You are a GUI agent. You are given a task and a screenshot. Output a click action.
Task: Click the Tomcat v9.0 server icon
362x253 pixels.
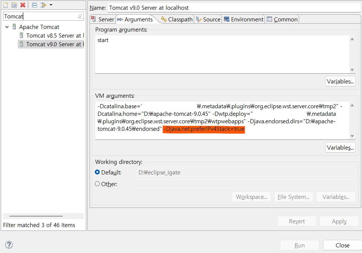point(21,44)
